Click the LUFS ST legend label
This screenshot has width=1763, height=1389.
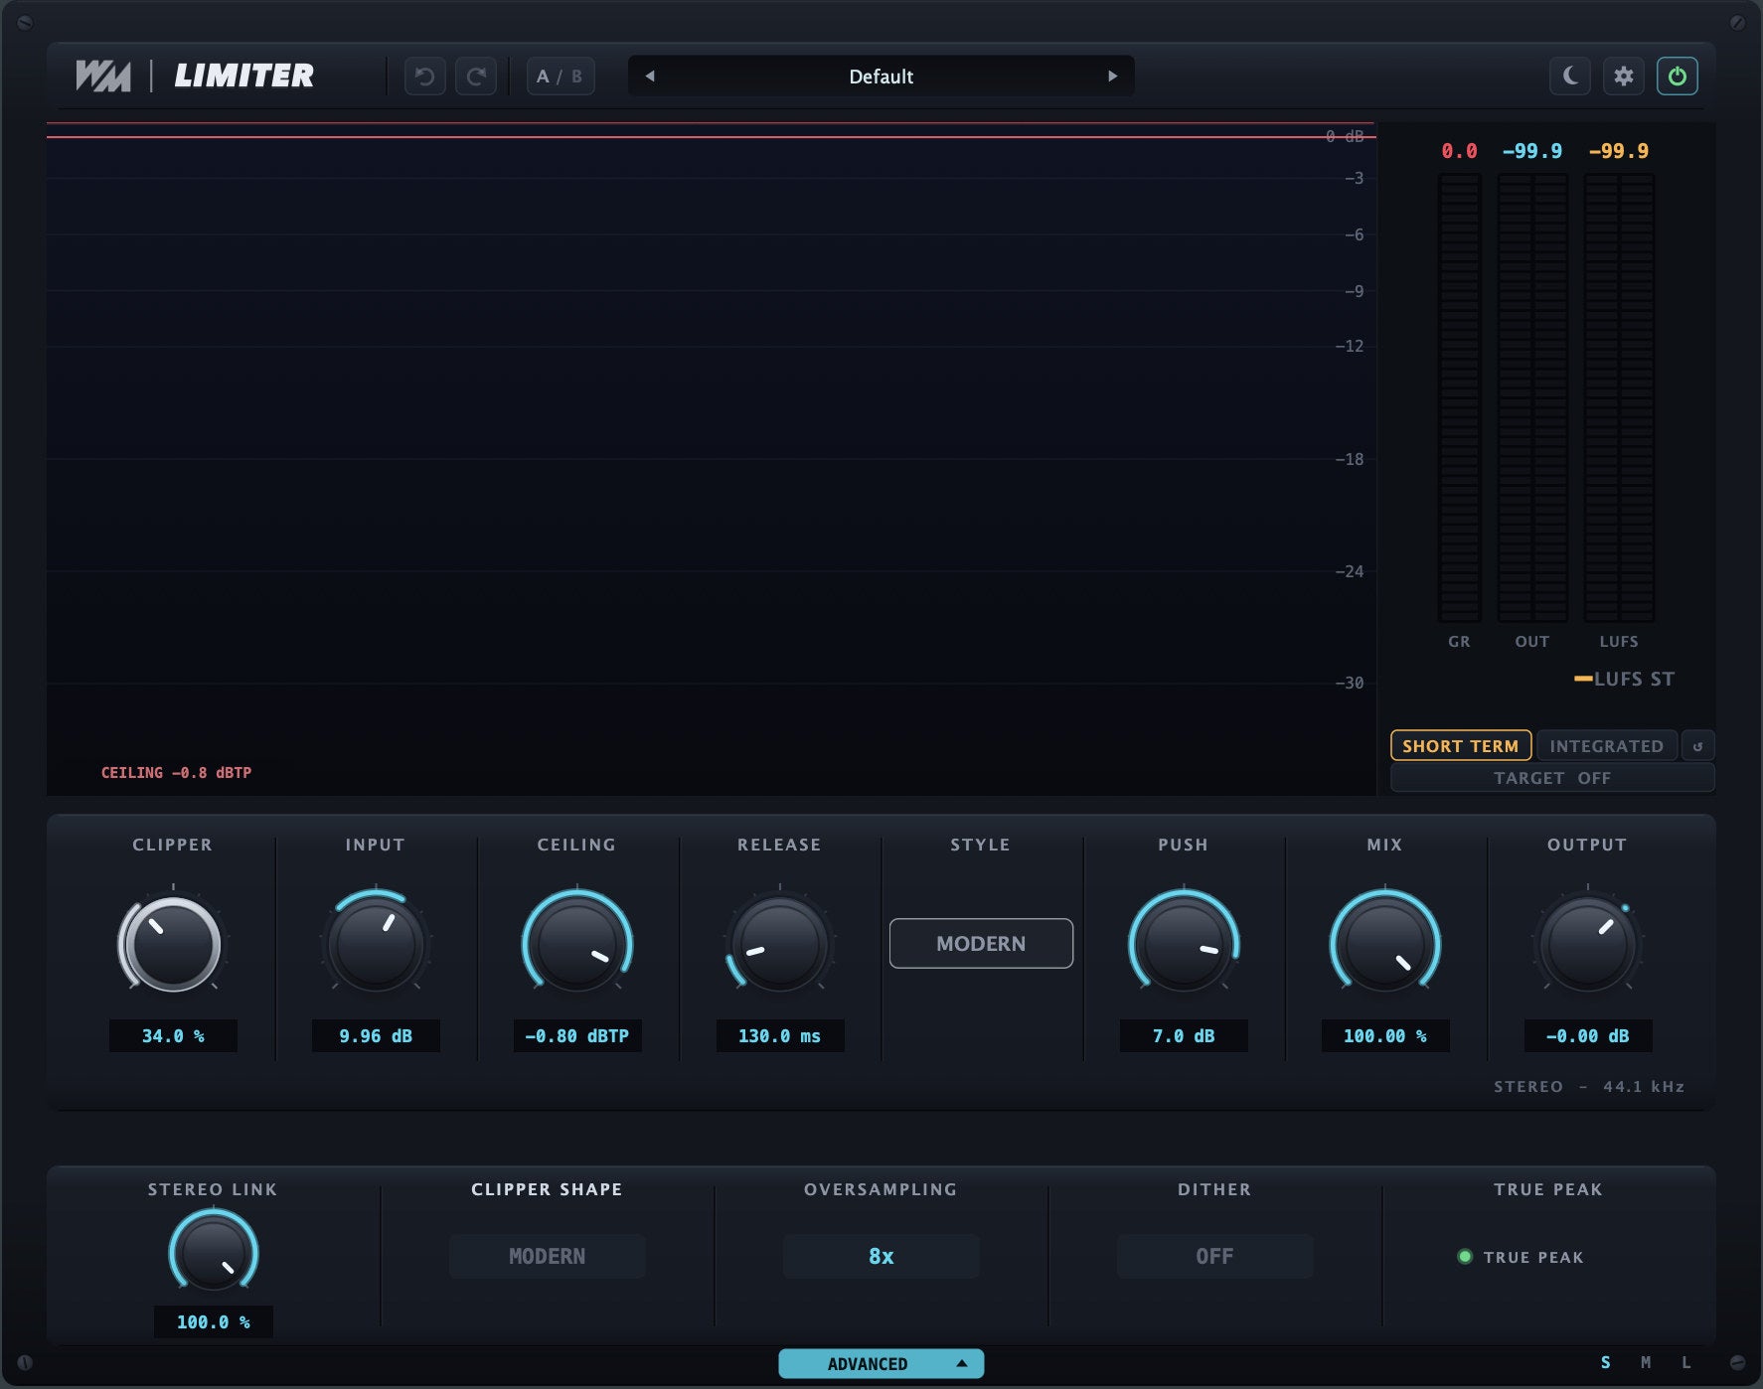(1625, 679)
